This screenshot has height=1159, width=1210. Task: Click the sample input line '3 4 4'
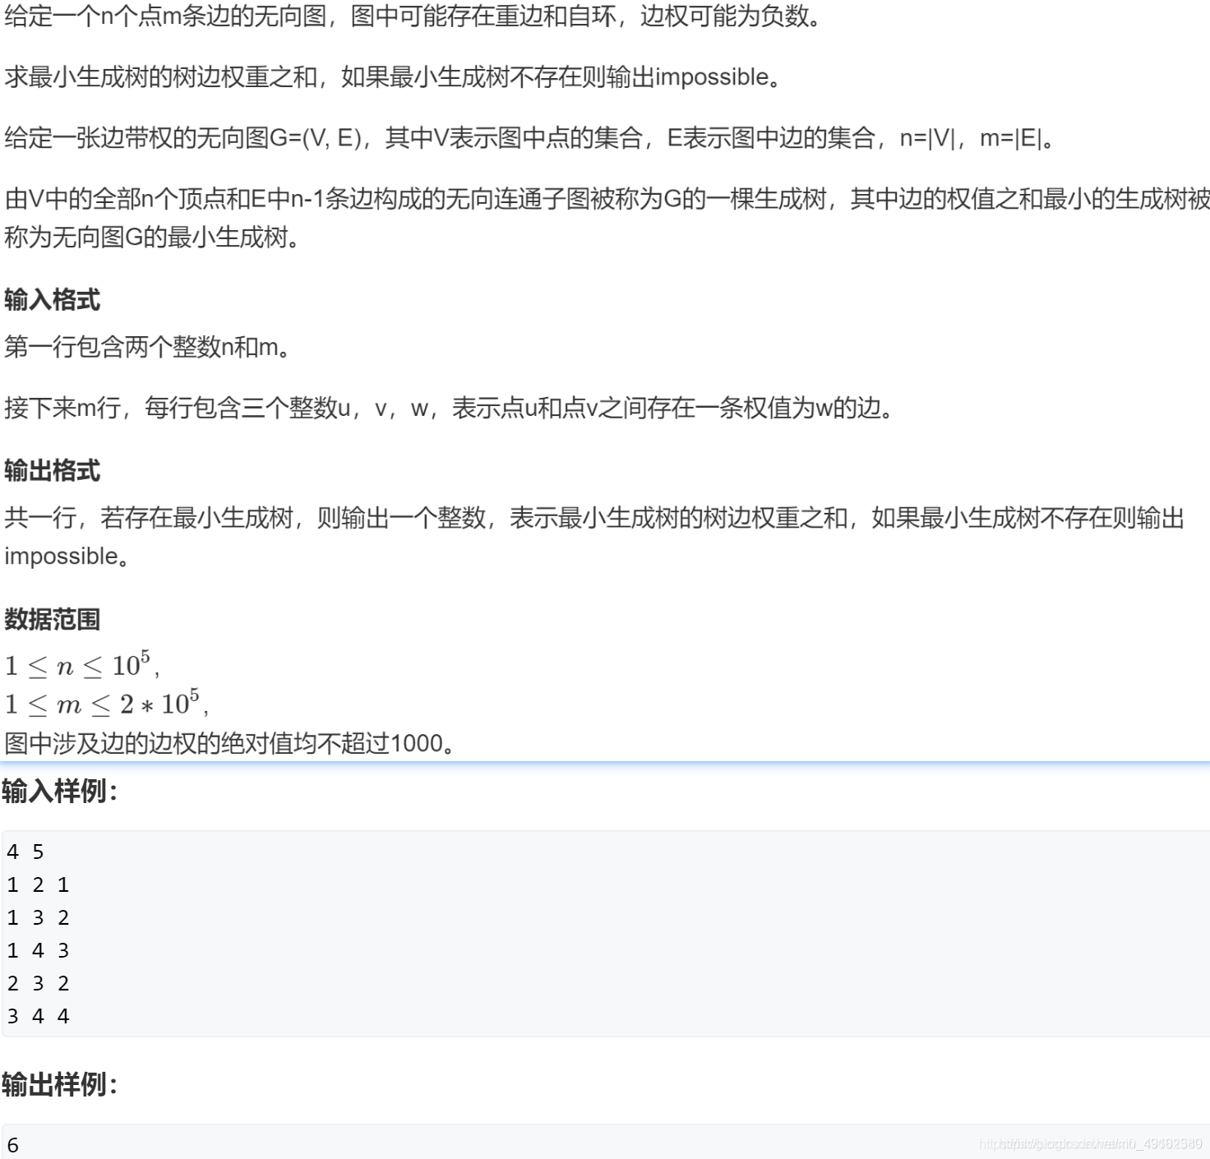click(38, 1016)
